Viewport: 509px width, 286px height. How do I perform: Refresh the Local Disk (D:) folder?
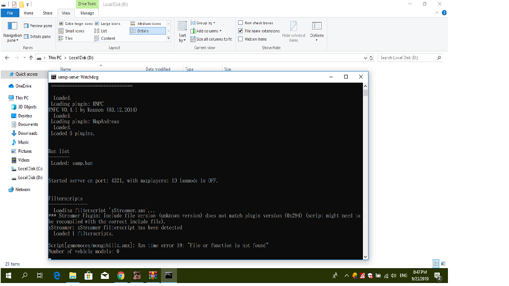[372, 58]
